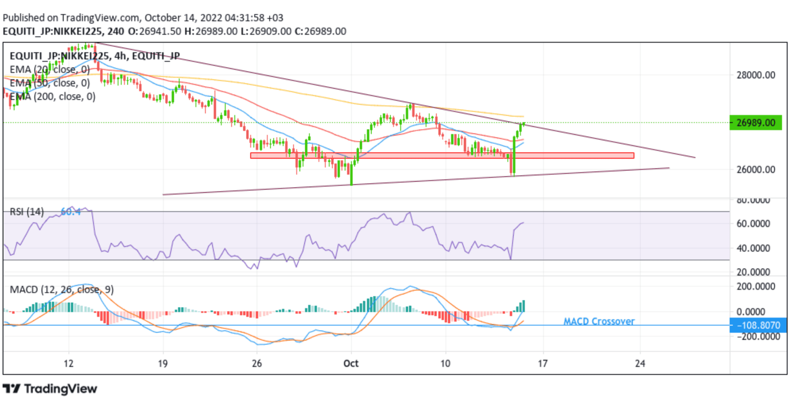Select the EMA (20, close, 0) legend
Image resolution: width=790 pixels, height=411 pixels.
[50, 69]
